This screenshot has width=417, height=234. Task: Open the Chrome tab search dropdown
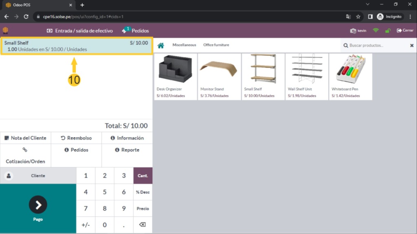(x=368, y=4)
